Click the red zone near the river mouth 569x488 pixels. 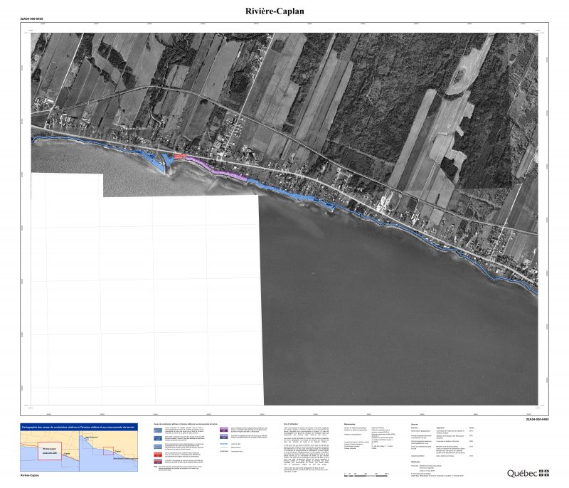click(179, 154)
